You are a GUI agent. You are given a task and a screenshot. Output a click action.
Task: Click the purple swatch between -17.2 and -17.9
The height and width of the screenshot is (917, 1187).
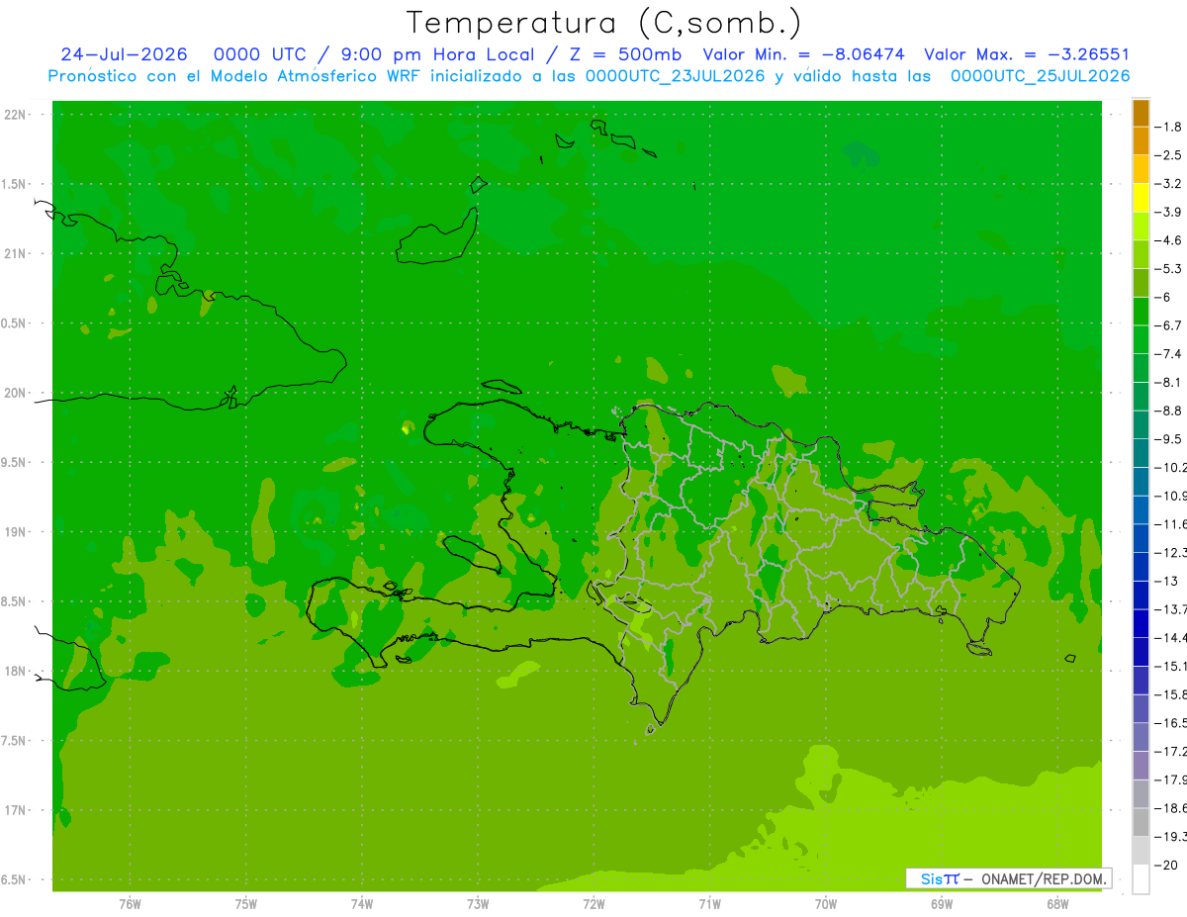[x=1141, y=766]
